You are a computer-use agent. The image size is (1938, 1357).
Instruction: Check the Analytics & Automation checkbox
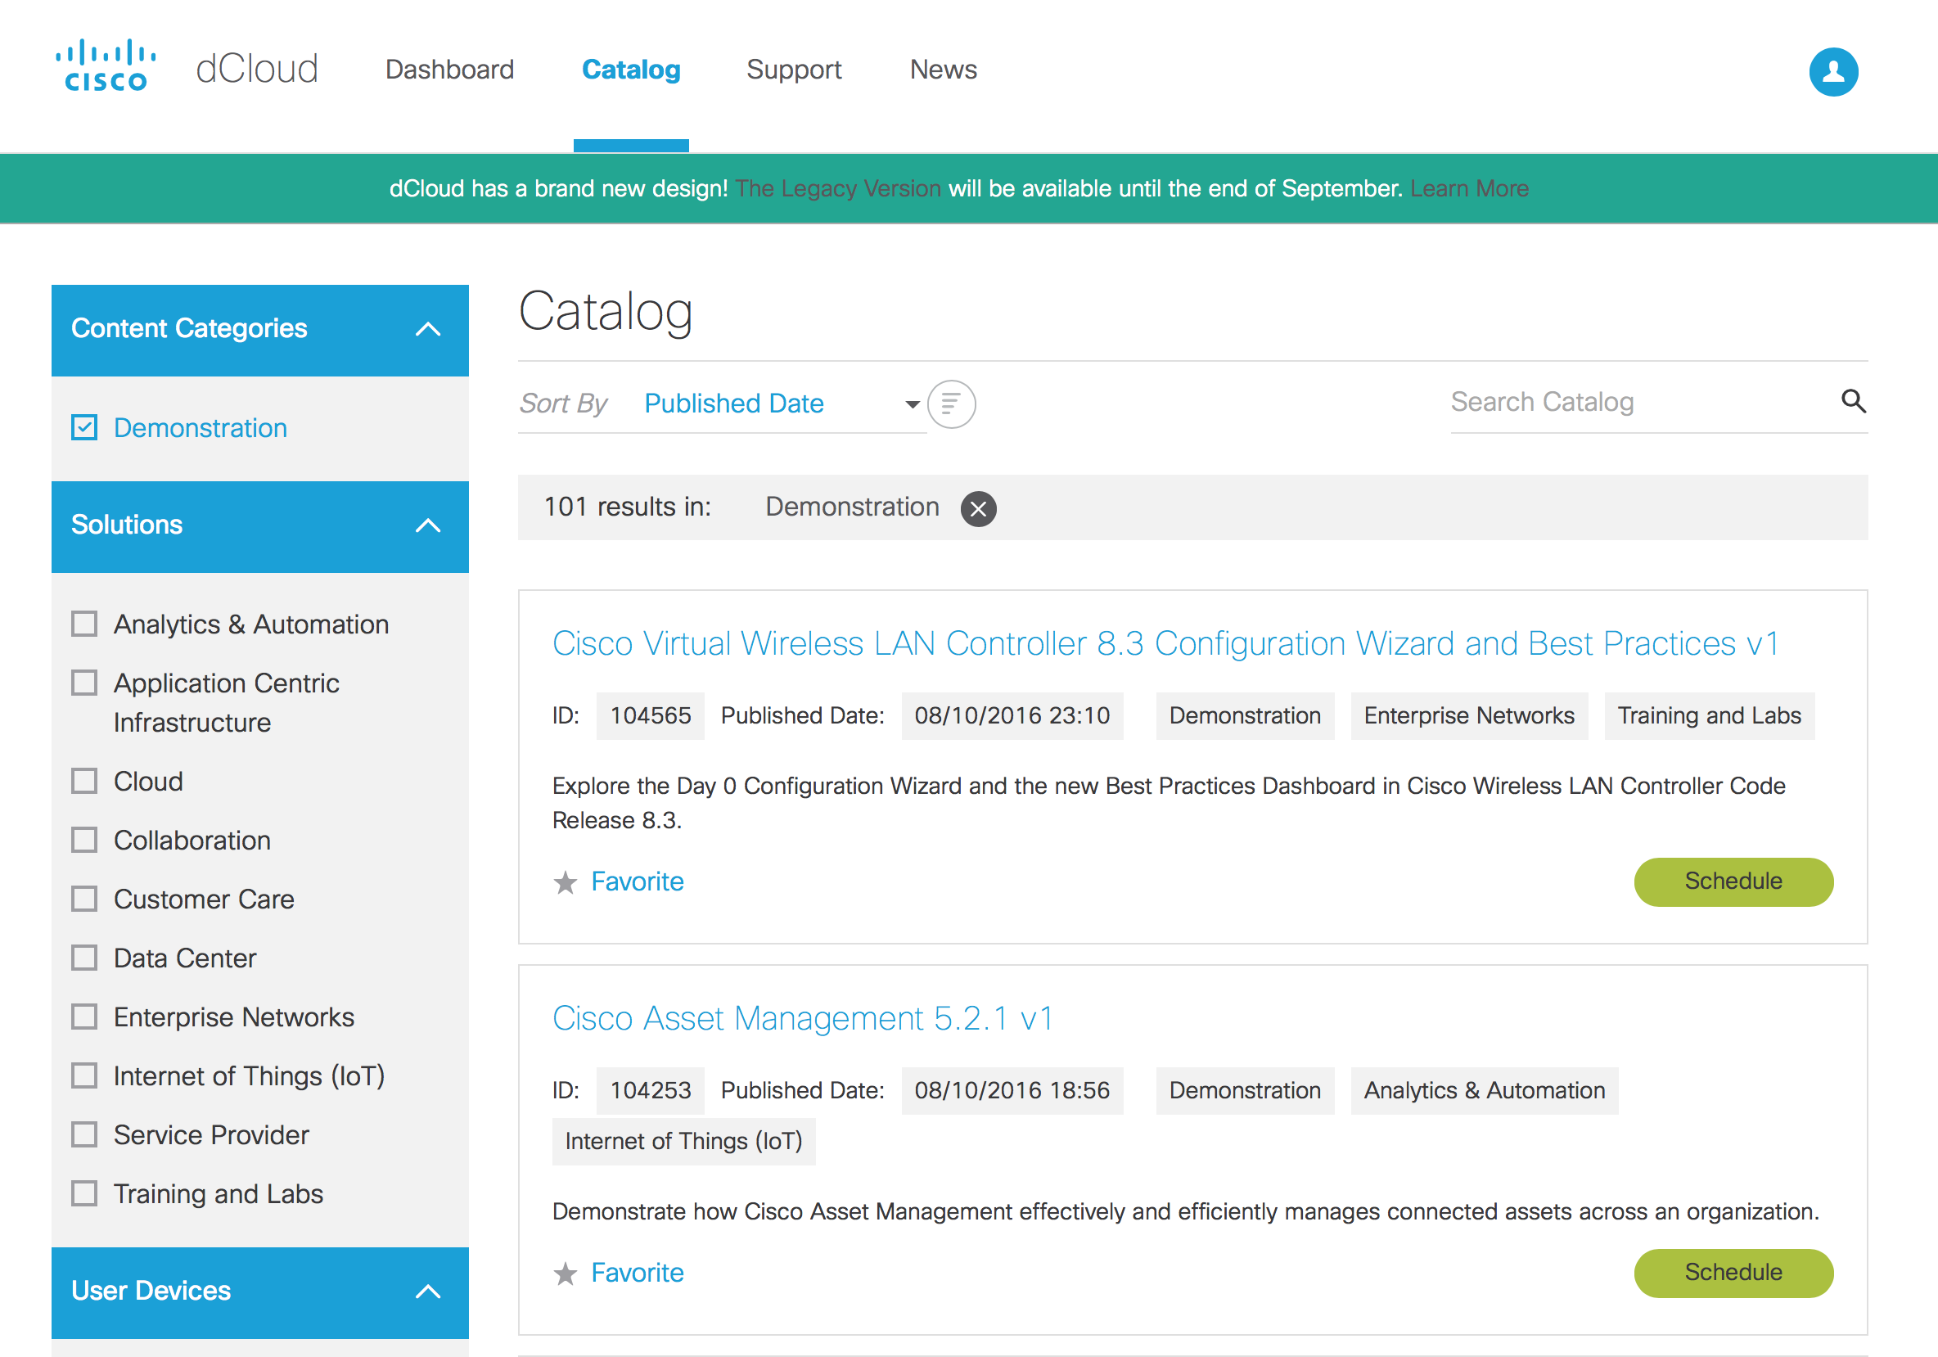84,624
